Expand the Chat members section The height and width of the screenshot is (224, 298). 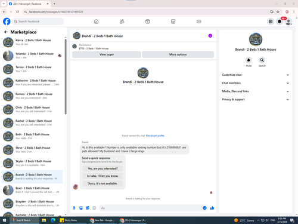256,83
